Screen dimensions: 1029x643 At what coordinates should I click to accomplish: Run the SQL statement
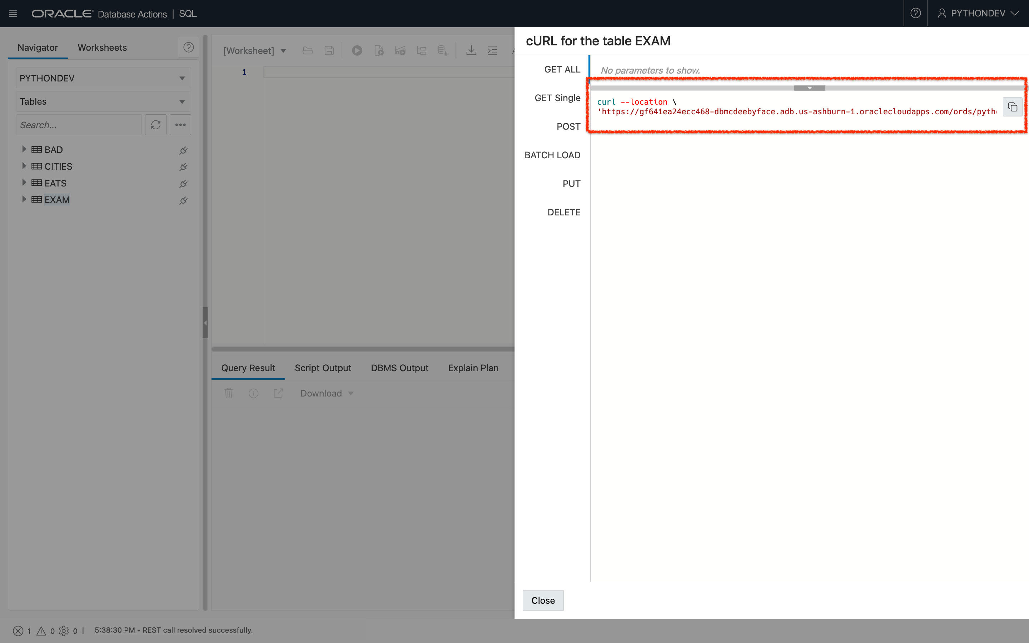coord(356,50)
